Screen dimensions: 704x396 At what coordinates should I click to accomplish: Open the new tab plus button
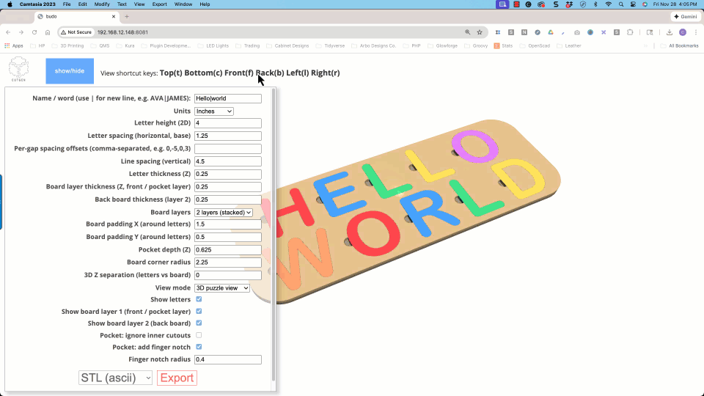(x=127, y=16)
